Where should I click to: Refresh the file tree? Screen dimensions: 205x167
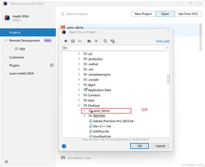coord(105,41)
